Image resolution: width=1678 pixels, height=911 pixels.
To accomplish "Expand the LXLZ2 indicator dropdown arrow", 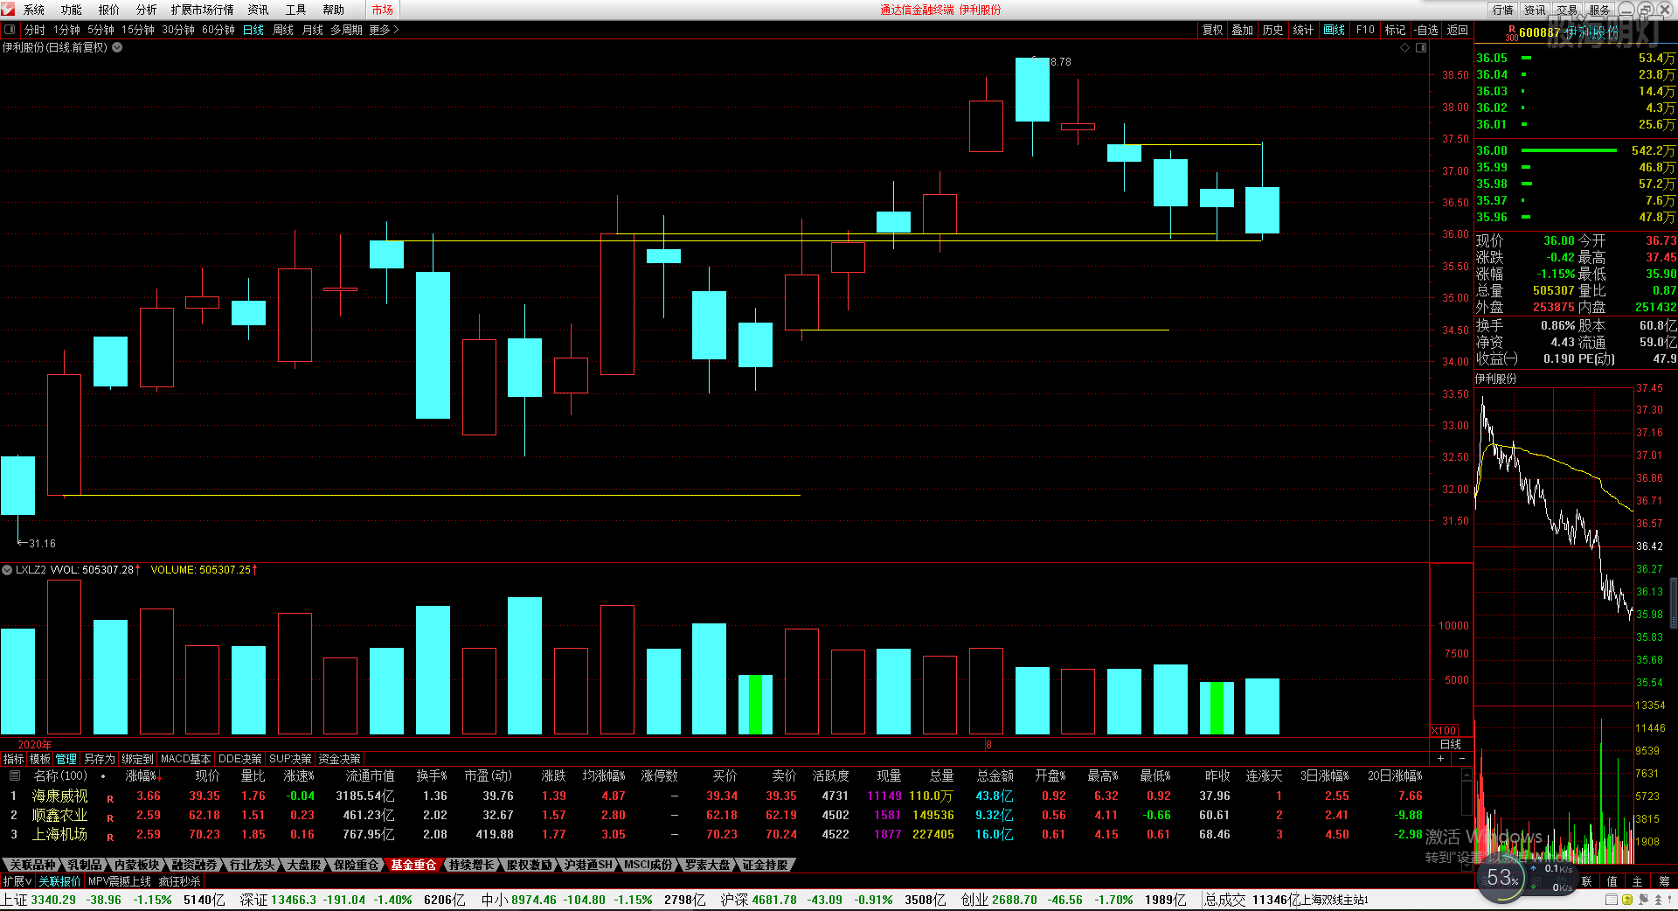I will (x=7, y=569).
